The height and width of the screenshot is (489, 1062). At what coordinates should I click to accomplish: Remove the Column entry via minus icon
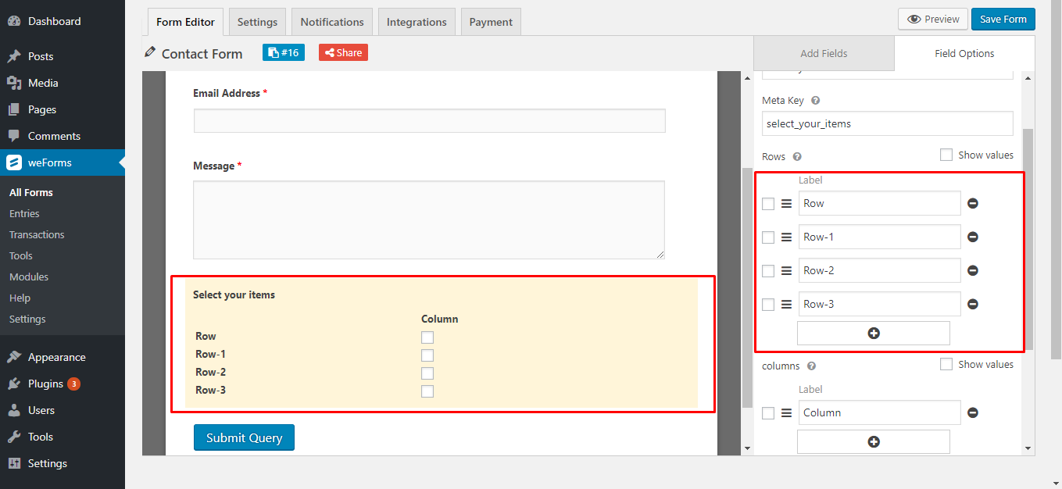click(973, 412)
